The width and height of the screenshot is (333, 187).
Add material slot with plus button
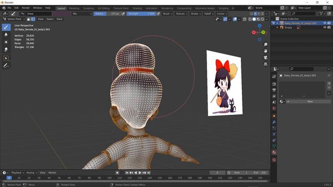pos(329,83)
